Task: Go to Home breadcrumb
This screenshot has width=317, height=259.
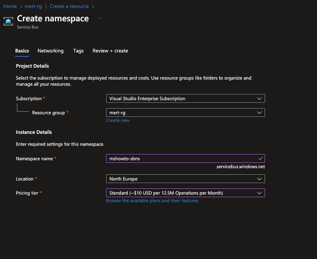Action: click(x=10, y=6)
